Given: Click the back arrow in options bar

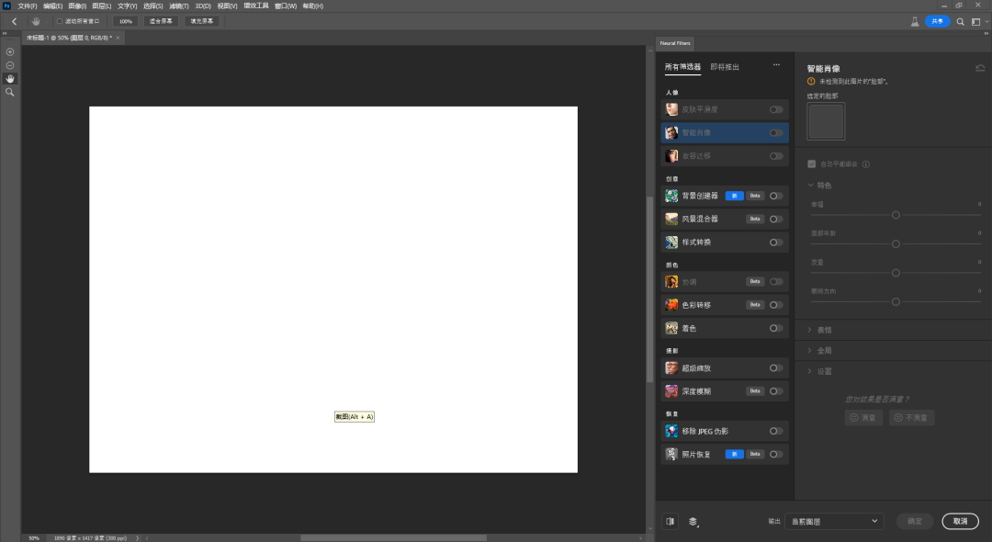Looking at the screenshot, I should coord(14,21).
